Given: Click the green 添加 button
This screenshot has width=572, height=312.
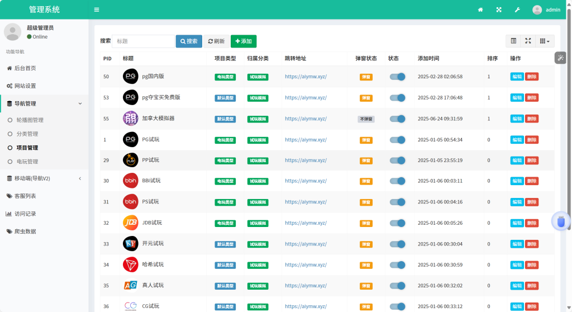Looking at the screenshot, I should (x=244, y=41).
